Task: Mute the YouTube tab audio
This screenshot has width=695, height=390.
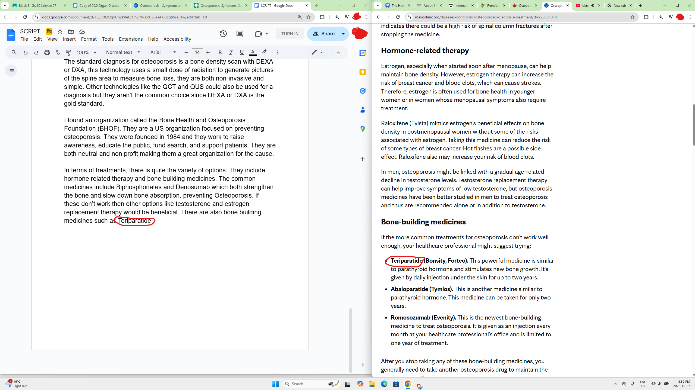Action: point(593,5)
